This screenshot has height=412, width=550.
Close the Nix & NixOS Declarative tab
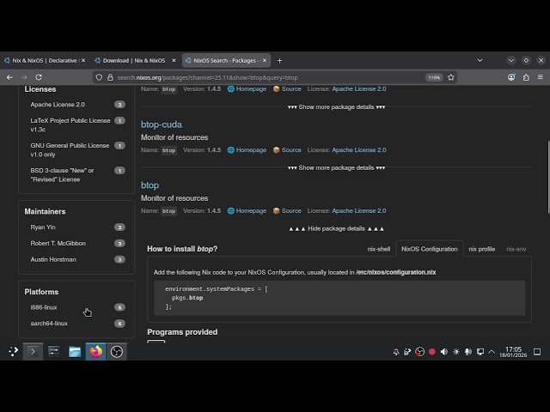(83, 61)
